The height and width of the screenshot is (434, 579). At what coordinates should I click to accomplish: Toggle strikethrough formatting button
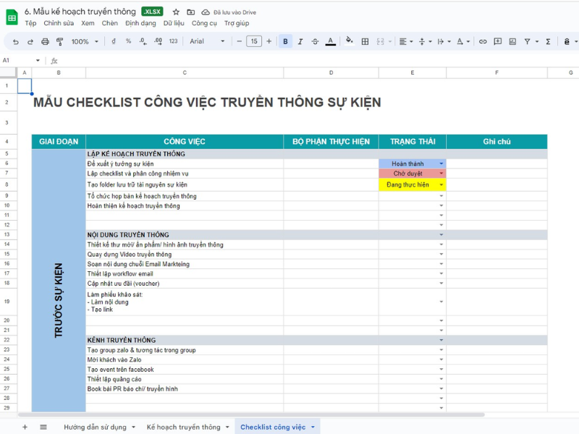[316, 42]
